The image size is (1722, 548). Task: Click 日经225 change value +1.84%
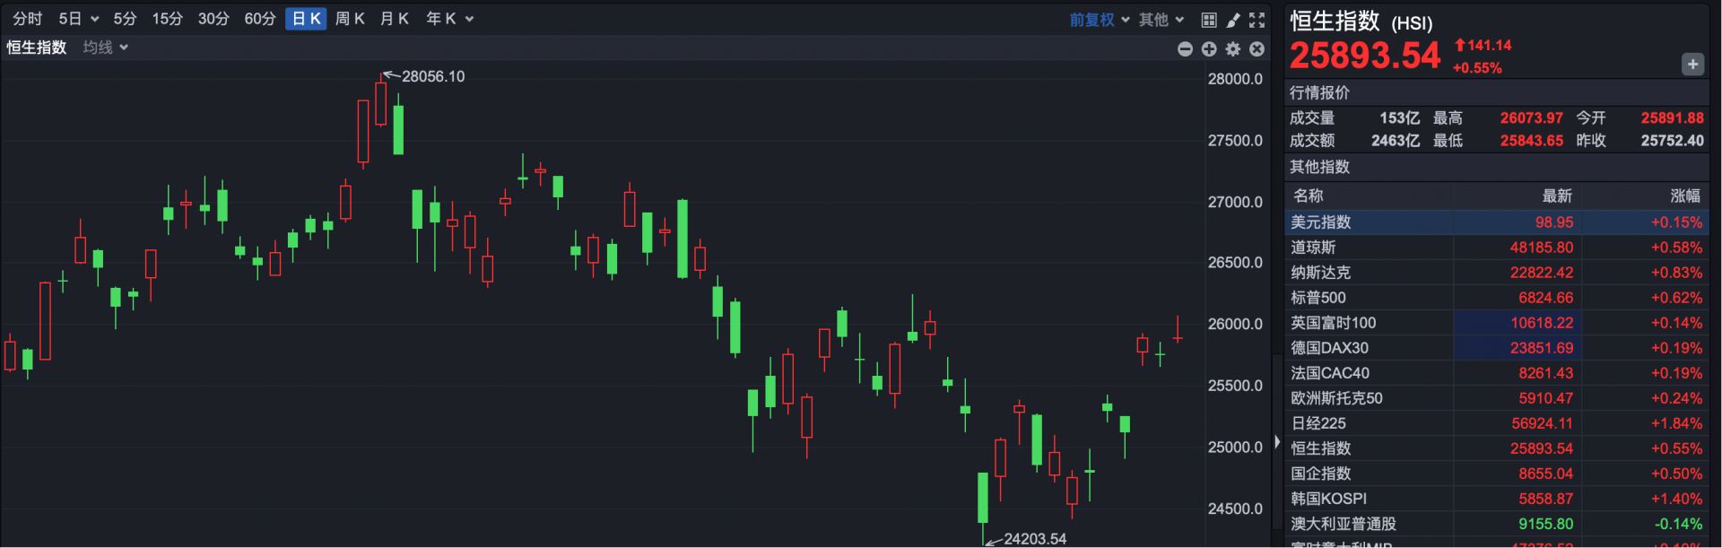pyautogui.click(x=1676, y=423)
